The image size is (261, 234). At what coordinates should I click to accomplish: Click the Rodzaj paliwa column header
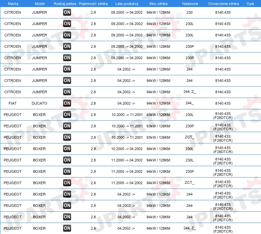(65, 4)
